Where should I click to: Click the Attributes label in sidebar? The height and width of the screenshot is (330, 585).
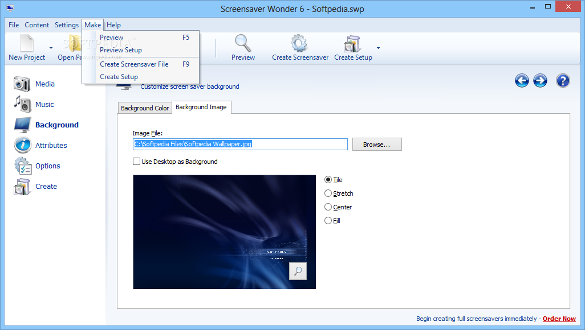point(51,145)
